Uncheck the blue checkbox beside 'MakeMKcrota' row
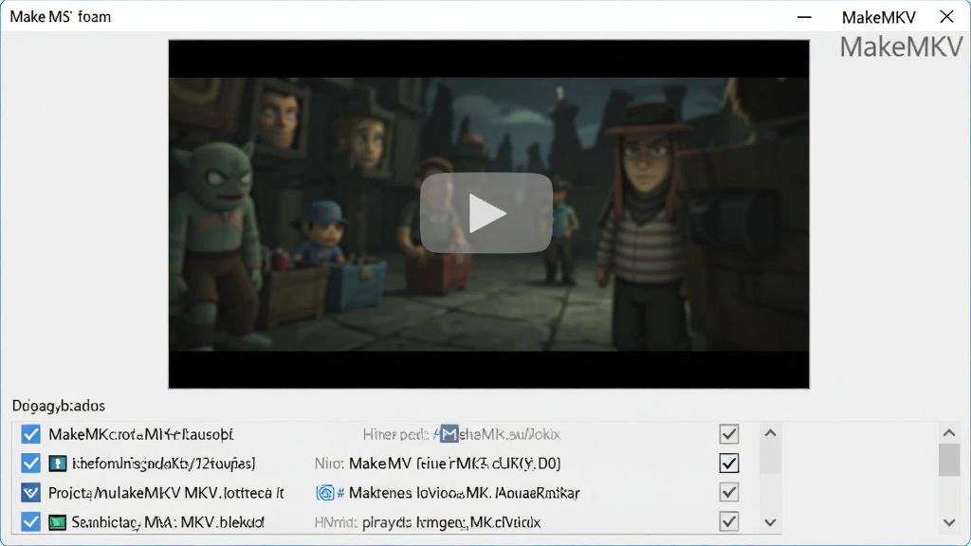Screen dimensions: 971x546 click(30, 434)
